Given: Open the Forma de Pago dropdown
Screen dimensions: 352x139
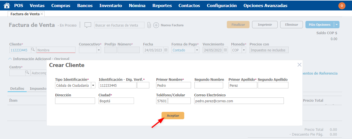Looking at the screenshot, I should pos(197,50).
